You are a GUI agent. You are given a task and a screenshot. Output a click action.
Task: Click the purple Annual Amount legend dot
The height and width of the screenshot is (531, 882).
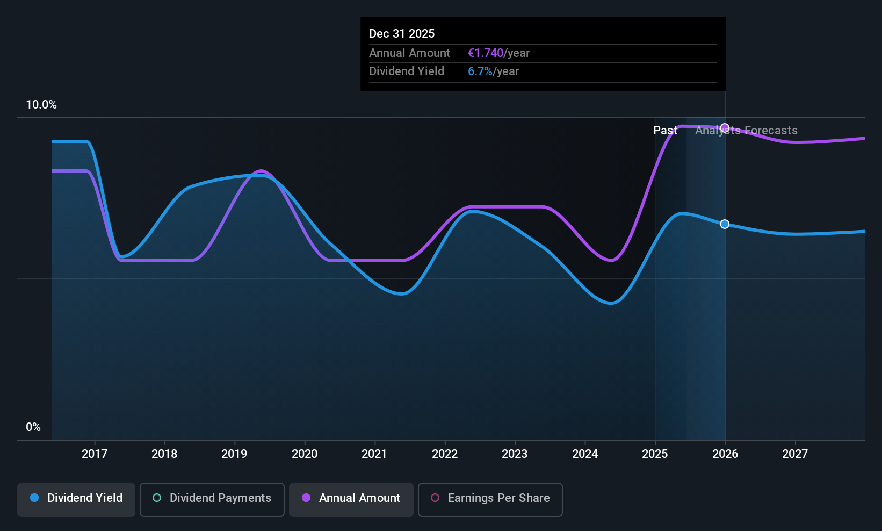tap(306, 498)
